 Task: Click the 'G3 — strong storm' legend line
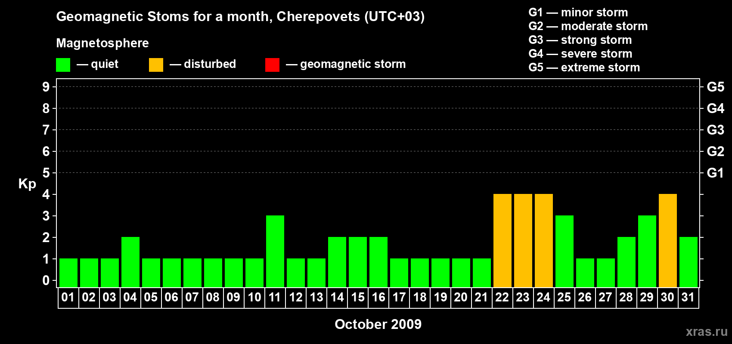[580, 40]
